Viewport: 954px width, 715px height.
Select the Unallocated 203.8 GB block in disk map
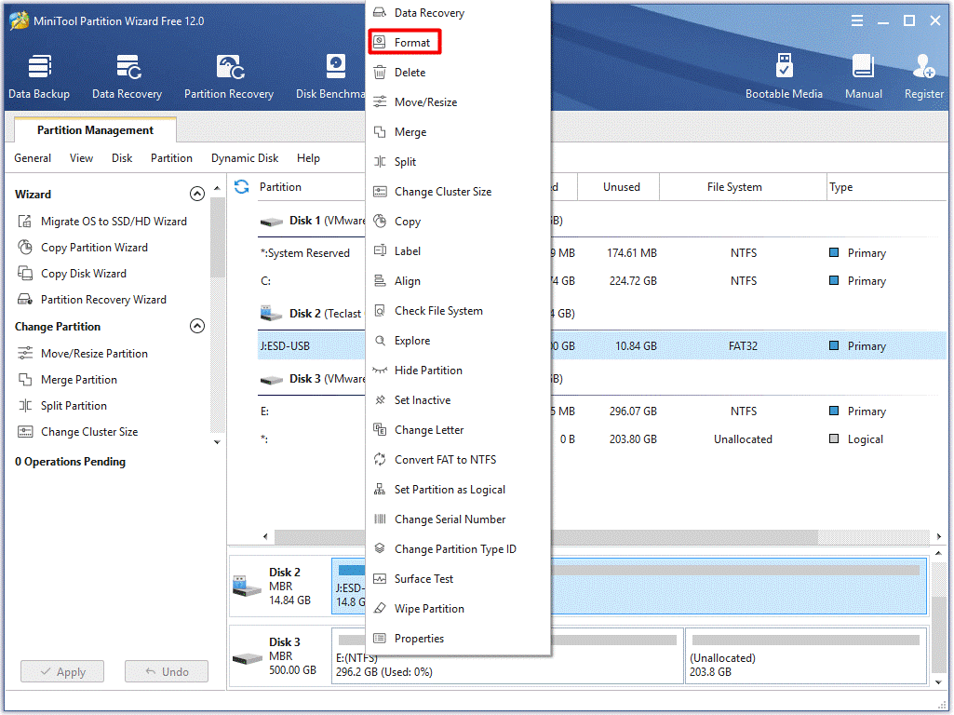click(806, 656)
